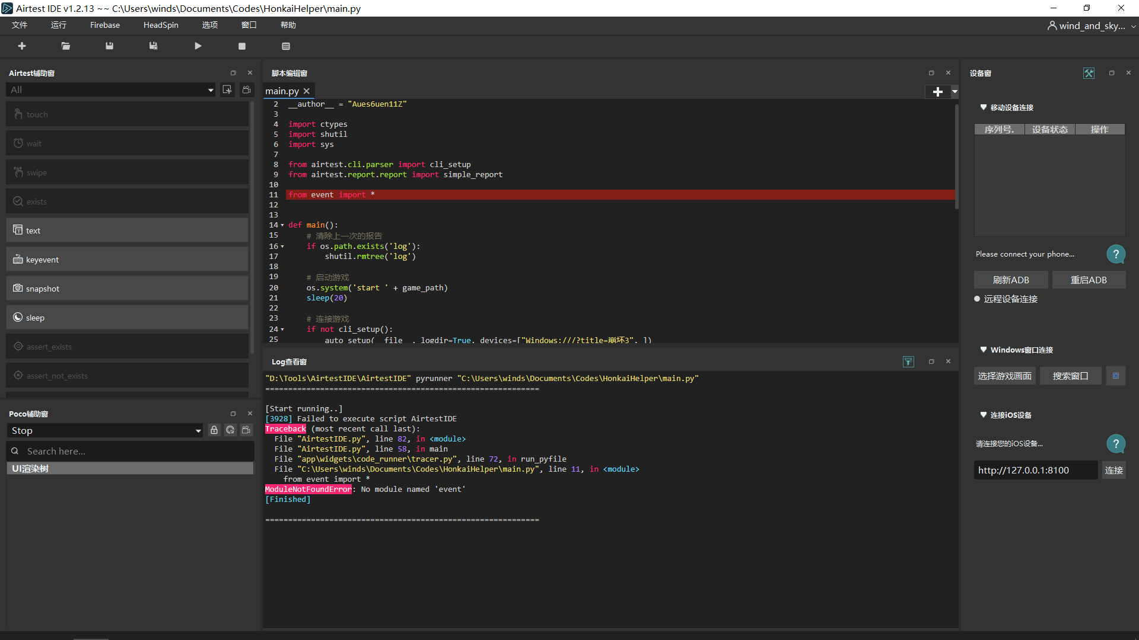The height and width of the screenshot is (640, 1139).
Task: Open the wind_and_sky account menu
Action: (1092, 25)
